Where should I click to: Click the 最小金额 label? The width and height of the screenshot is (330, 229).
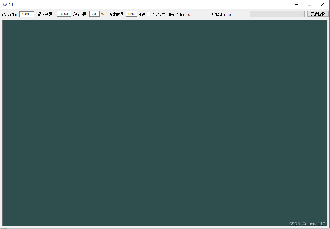10,15
